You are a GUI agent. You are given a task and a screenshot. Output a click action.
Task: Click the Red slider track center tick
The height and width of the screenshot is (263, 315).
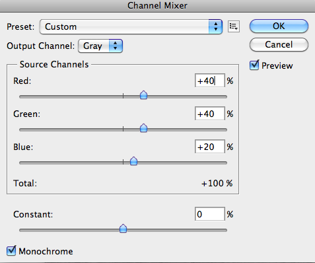(123, 96)
